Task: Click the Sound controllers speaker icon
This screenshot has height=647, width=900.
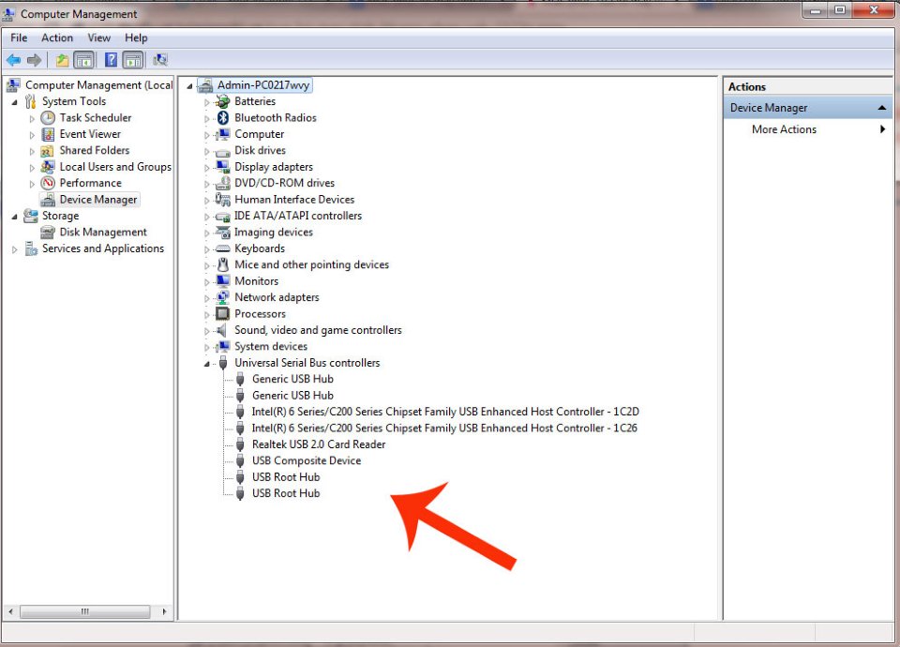Action: (221, 331)
